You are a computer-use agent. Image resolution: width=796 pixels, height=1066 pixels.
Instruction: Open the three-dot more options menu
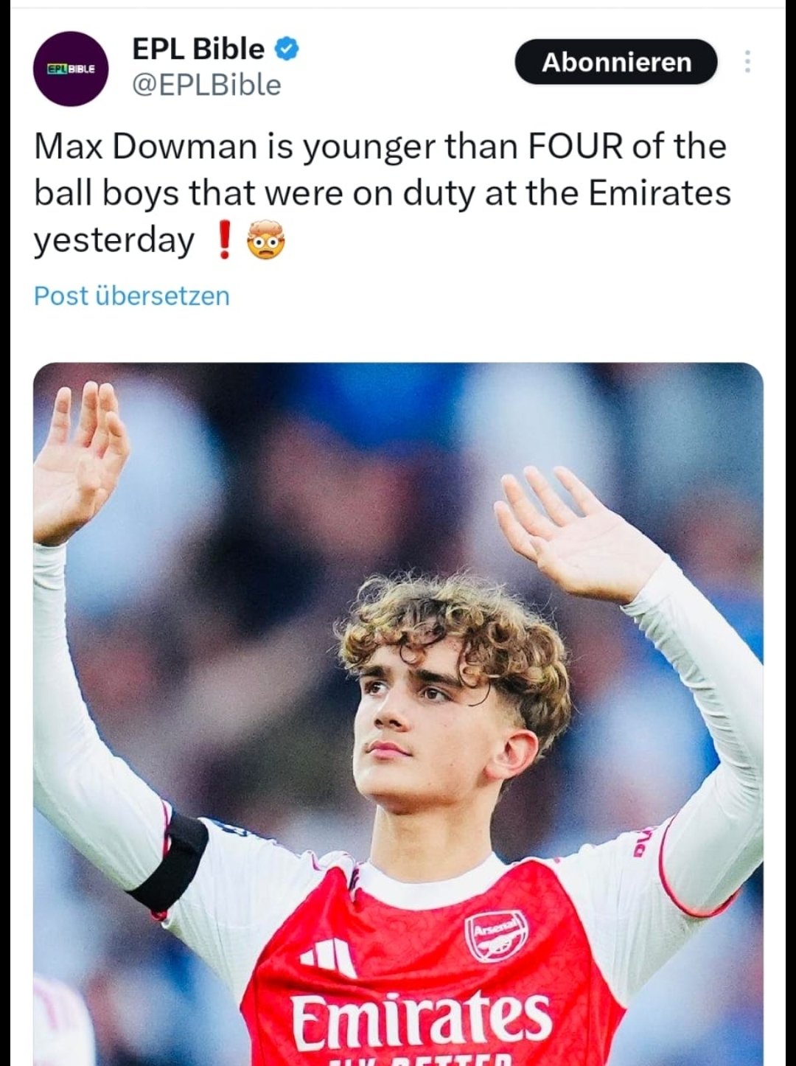tap(747, 62)
